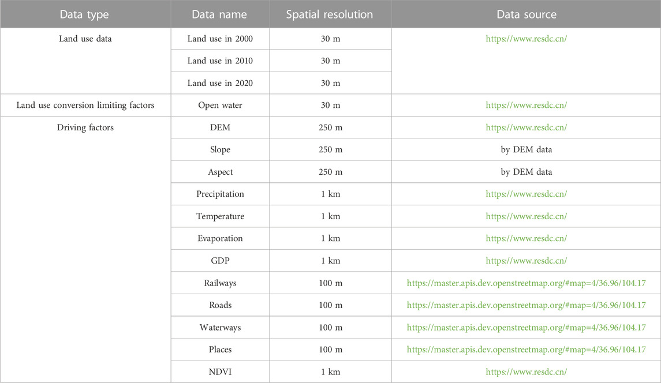
Task: Select the 'Land use in 2010' cell
Action: [220, 61]
